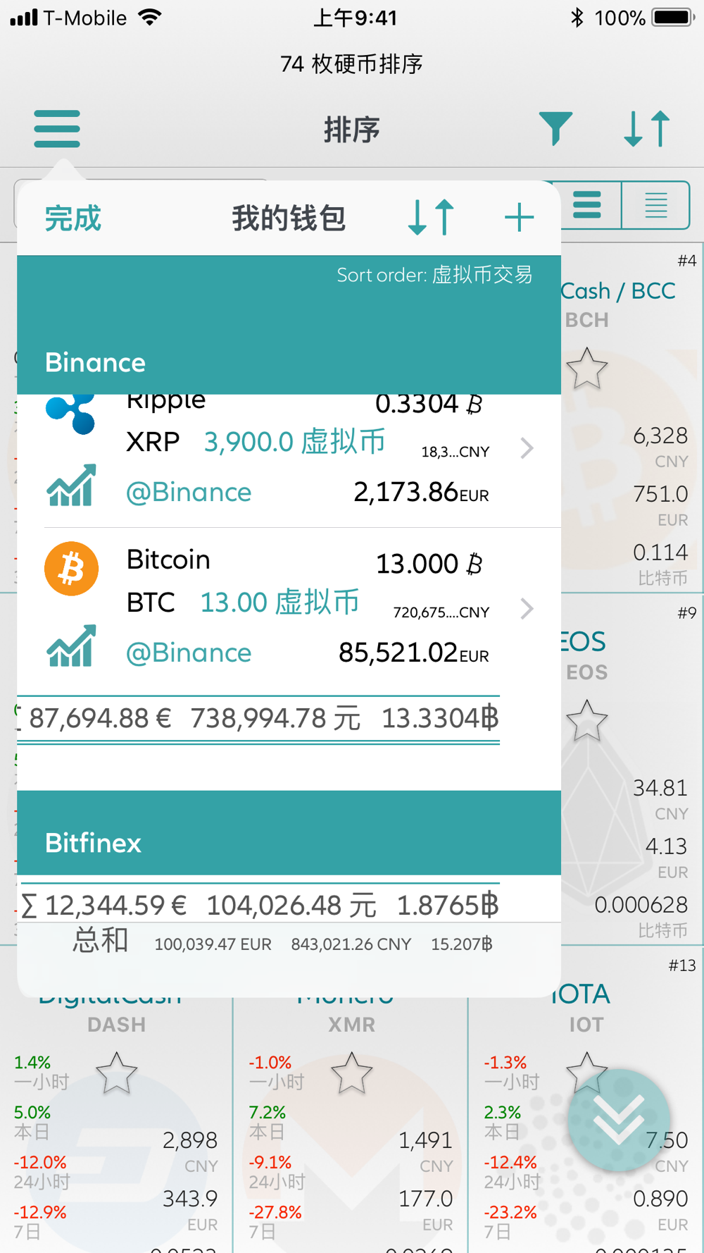Favorite Bitcoin Cash with star toggle

(x=586, y=369)
